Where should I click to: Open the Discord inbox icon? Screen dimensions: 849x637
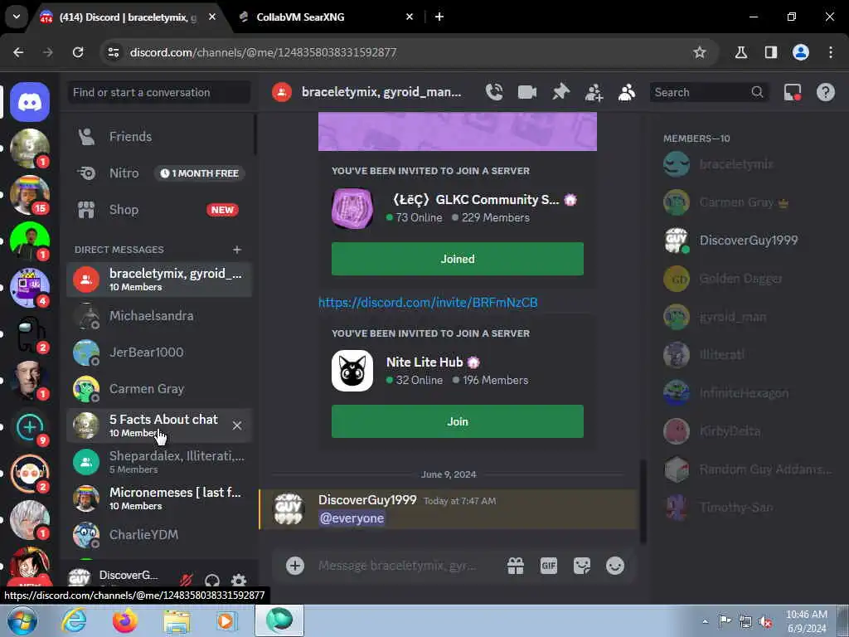point(792,92)
